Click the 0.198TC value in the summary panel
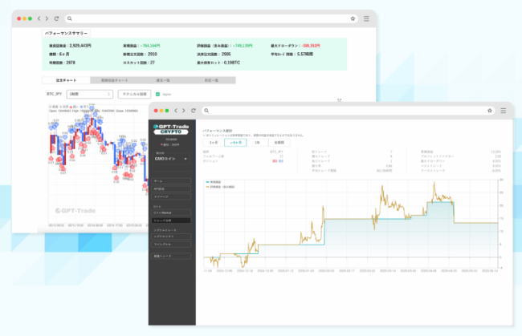522x336 pixels. pos(232,63)
